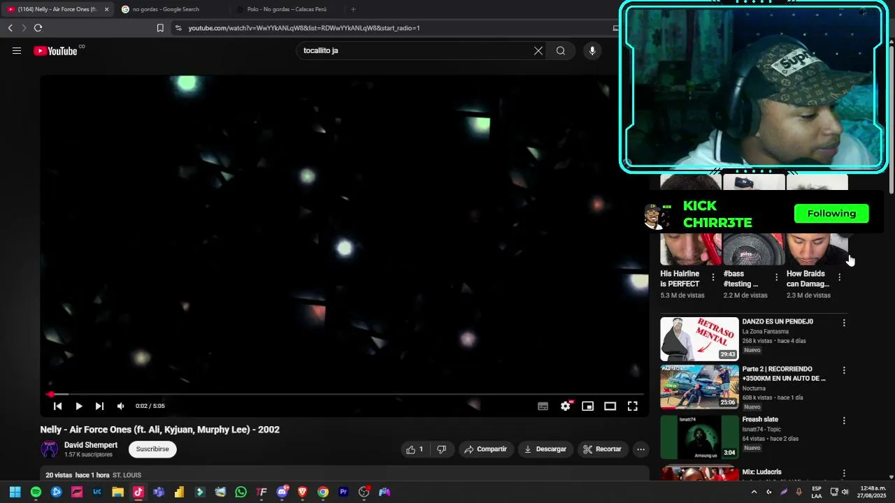The image size is (895, 503).
Task: Switch to the Polo - No gordas tab
Action: pyautogui.click(x=287, y=9)
